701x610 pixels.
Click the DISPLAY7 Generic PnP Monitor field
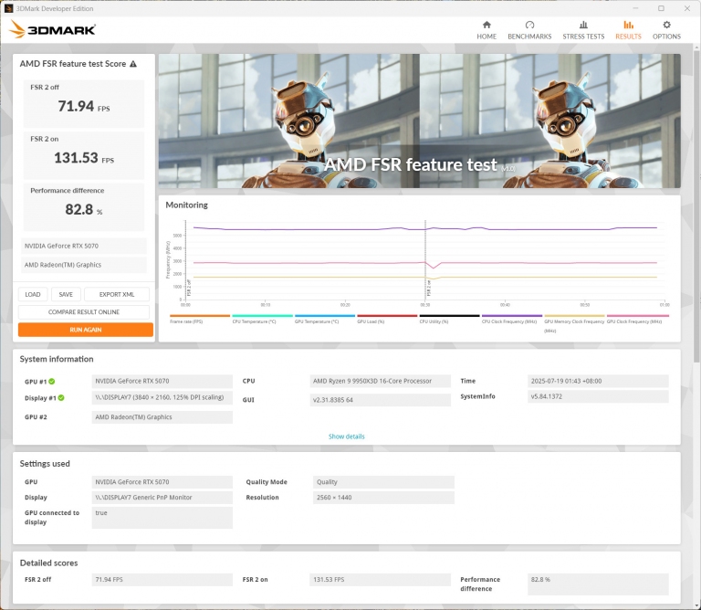[162, 498]
